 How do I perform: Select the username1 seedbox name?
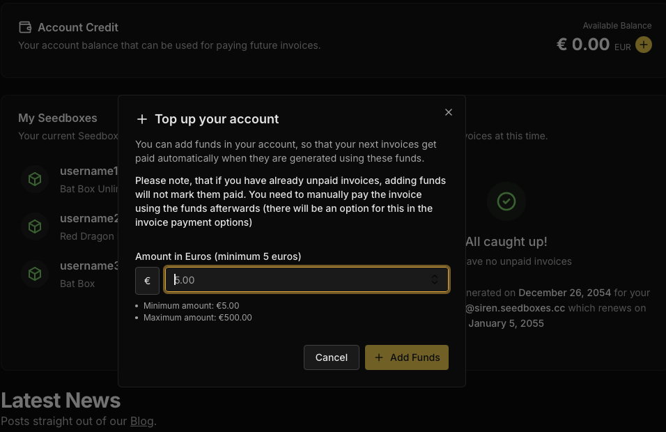(89, 171)
